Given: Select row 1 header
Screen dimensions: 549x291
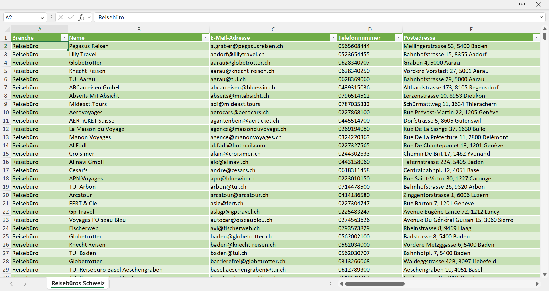Looking at the screenshot, I should (x=5, y=38).
